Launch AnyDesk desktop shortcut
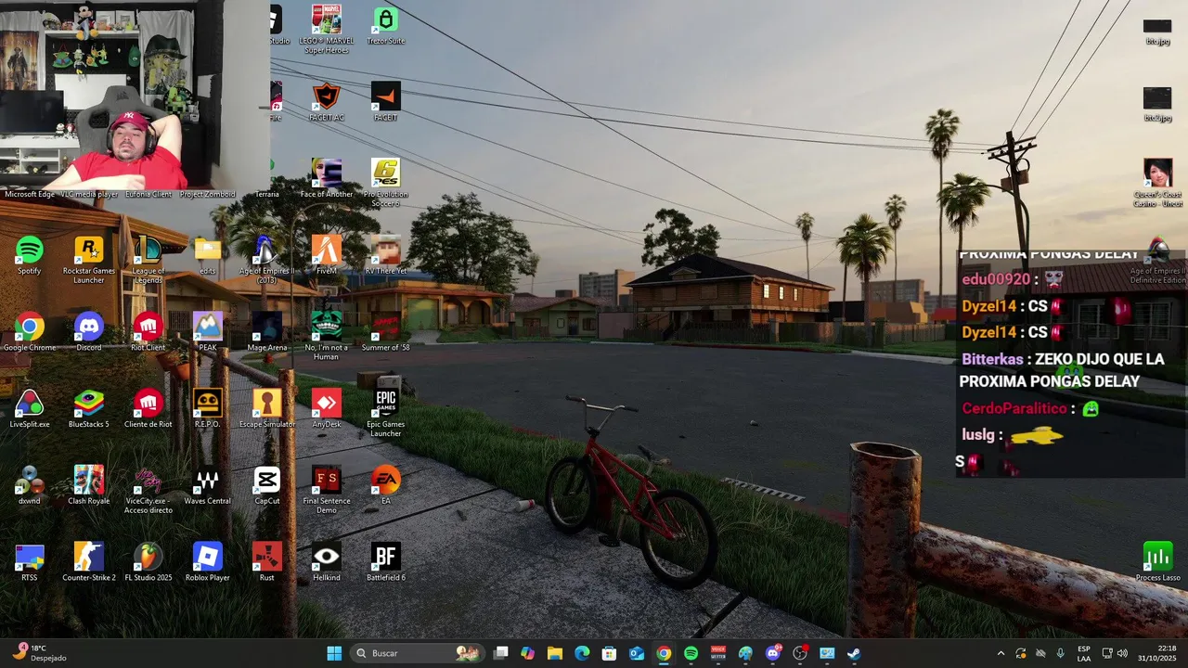The height and width of the screenshot is (668, 1188). (327, 409)
